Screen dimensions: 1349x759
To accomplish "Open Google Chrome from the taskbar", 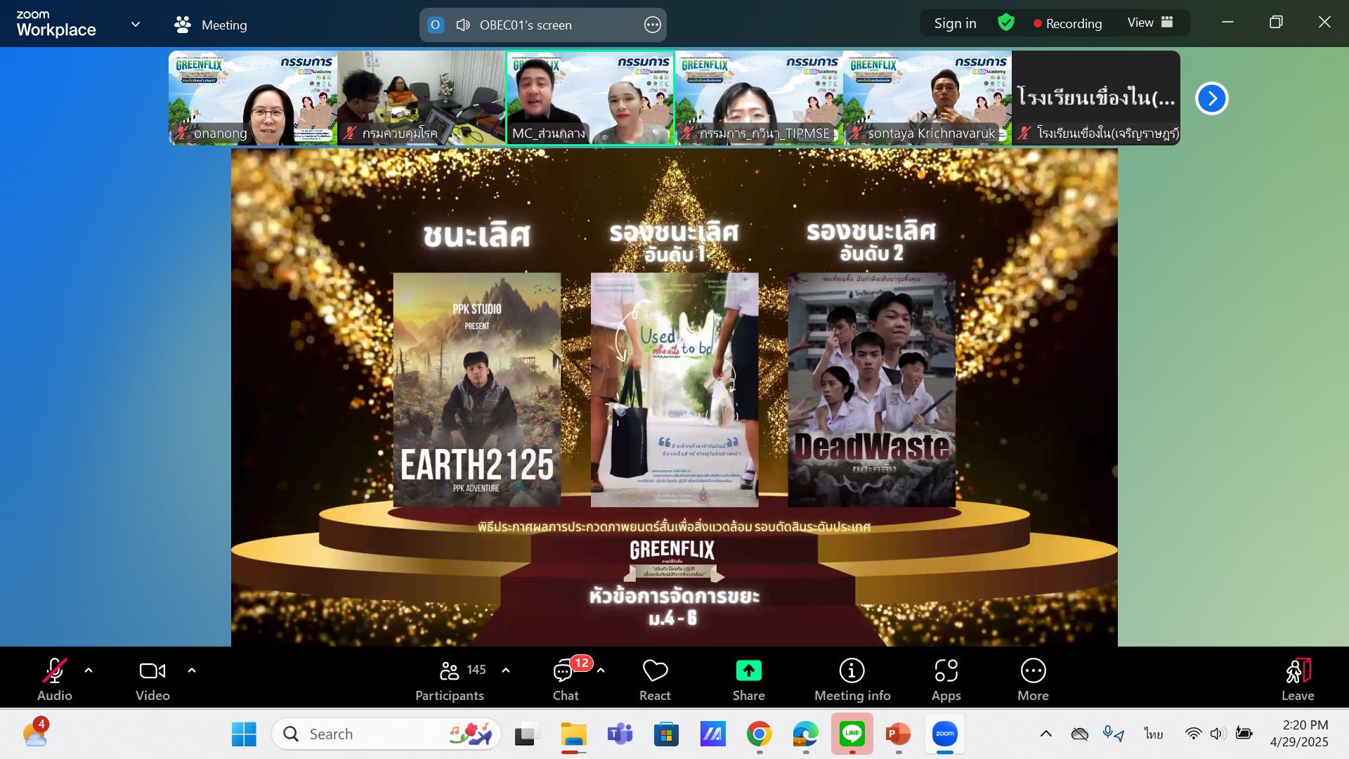I will [759, 734].
